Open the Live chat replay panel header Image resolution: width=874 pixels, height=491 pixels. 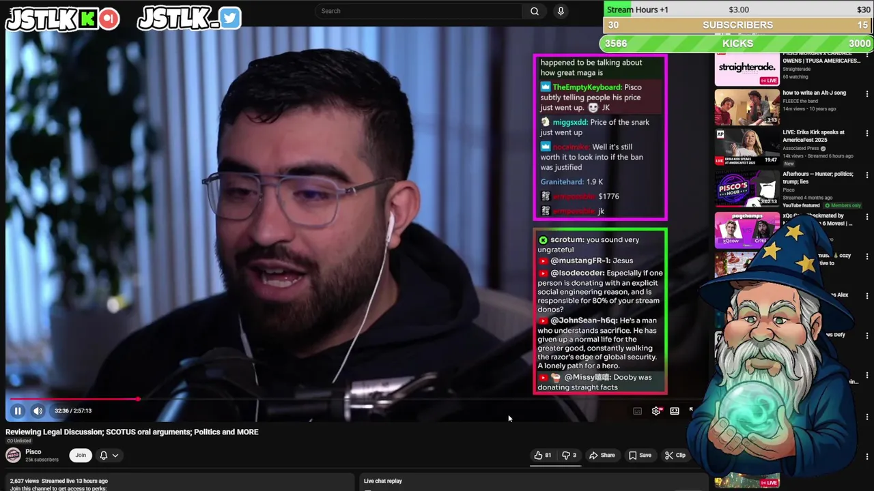pos(383,481)
